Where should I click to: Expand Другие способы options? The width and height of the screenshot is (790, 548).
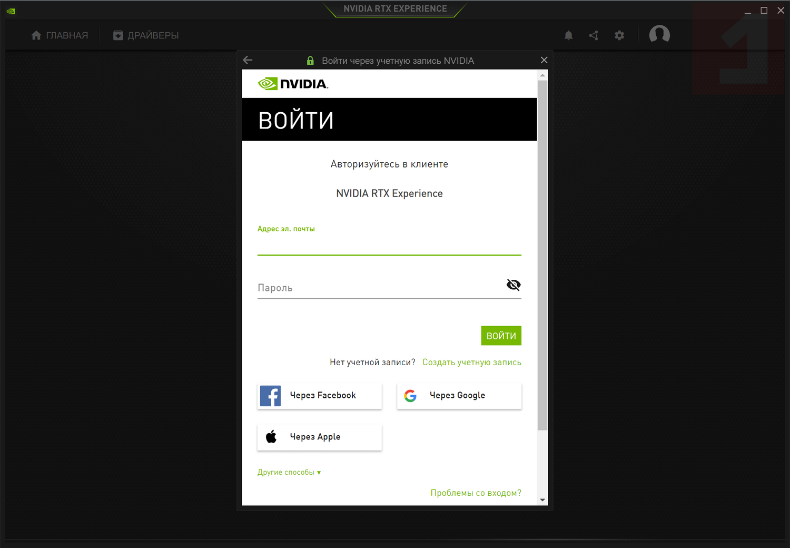(289, 472)
